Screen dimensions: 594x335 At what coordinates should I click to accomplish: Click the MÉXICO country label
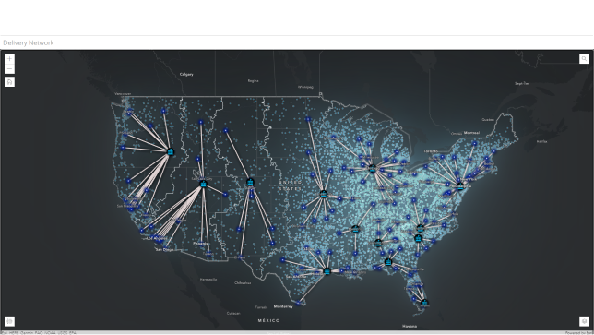click(x=269, y=320)
